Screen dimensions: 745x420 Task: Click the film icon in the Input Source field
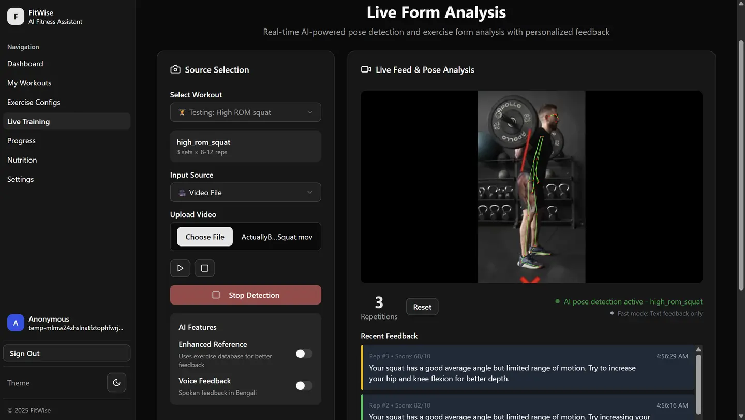[x=182, y=192]
